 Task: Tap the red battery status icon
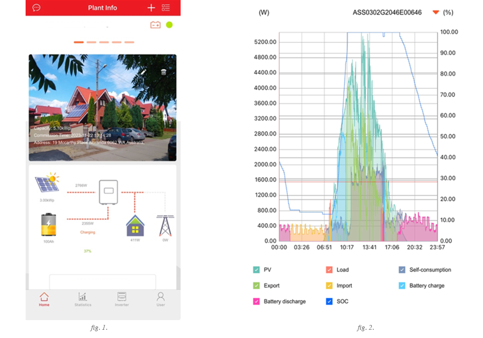click(x=155, y=25)
